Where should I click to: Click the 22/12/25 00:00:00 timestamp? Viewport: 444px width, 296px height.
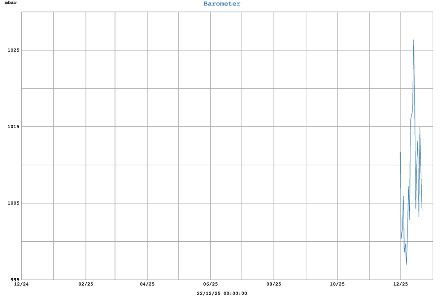pyautogui.click(x=222, y=294)
